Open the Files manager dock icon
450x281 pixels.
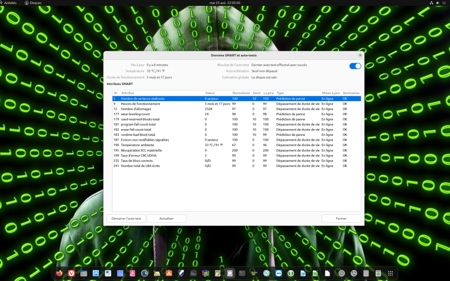[84, 273]
